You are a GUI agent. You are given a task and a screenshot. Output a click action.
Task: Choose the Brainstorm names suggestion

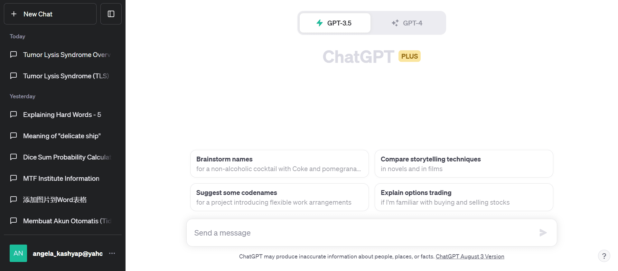279,164
